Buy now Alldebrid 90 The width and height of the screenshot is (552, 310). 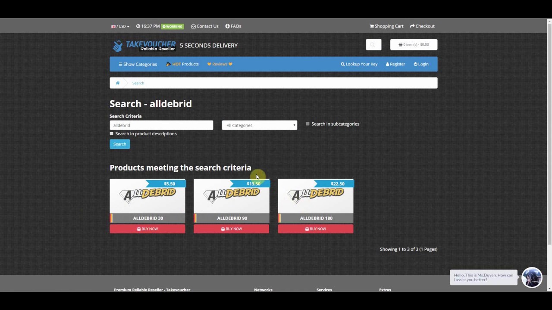[x=232, y=229]
